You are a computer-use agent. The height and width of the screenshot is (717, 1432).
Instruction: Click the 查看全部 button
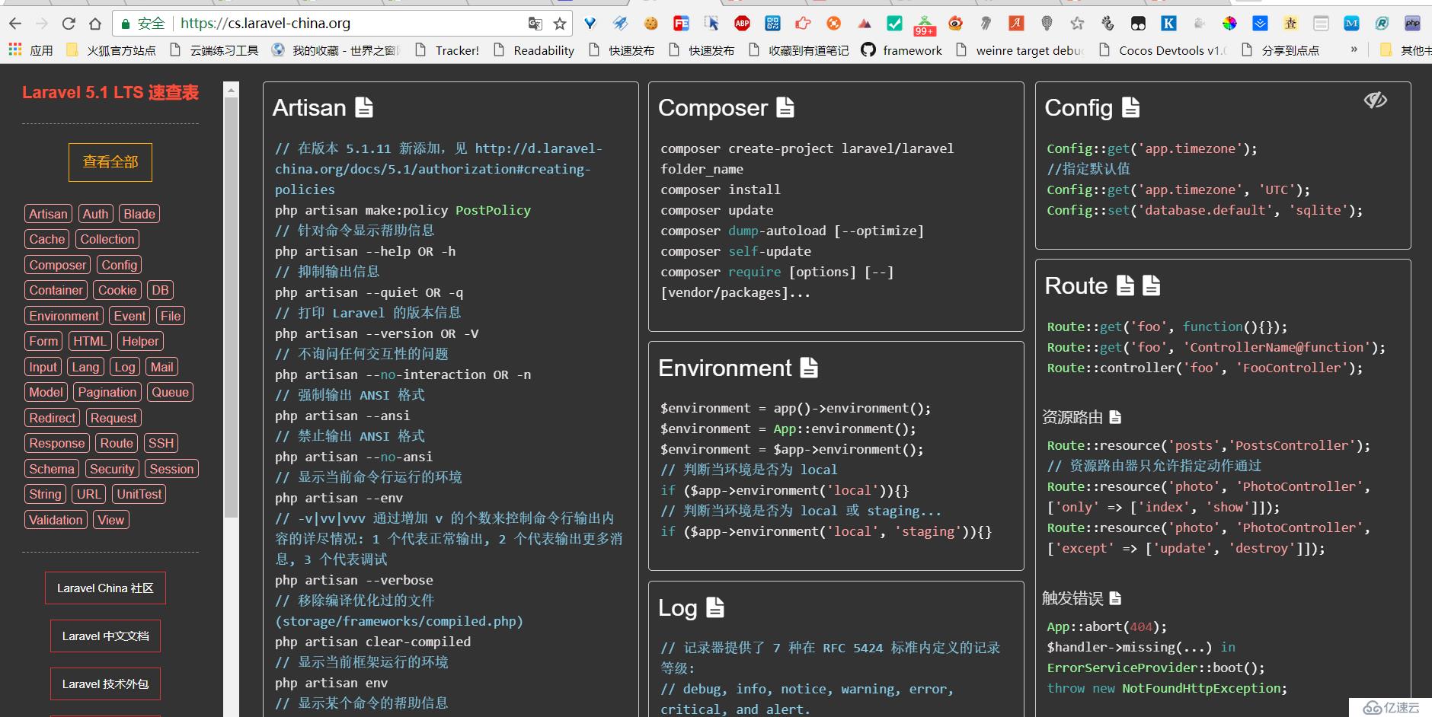click(110, 162)
